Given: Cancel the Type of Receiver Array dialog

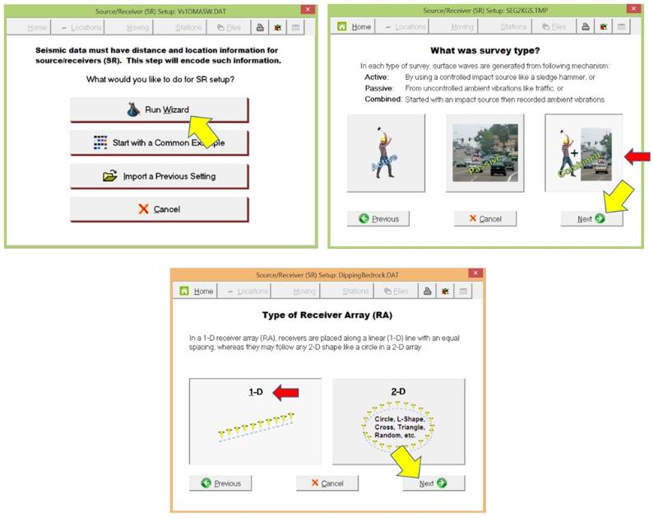Looking at the screenshot, I should 327,483.
